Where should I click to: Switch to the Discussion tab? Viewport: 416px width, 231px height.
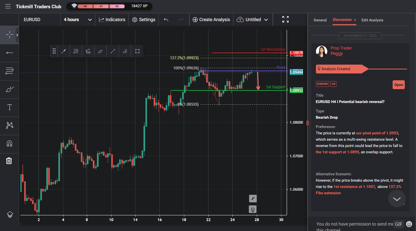tap(342, 20)
